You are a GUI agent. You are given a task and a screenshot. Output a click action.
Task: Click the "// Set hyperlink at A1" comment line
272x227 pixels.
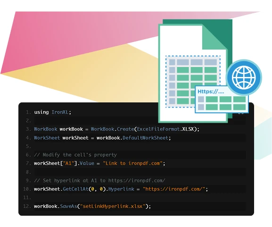point(99,180)
